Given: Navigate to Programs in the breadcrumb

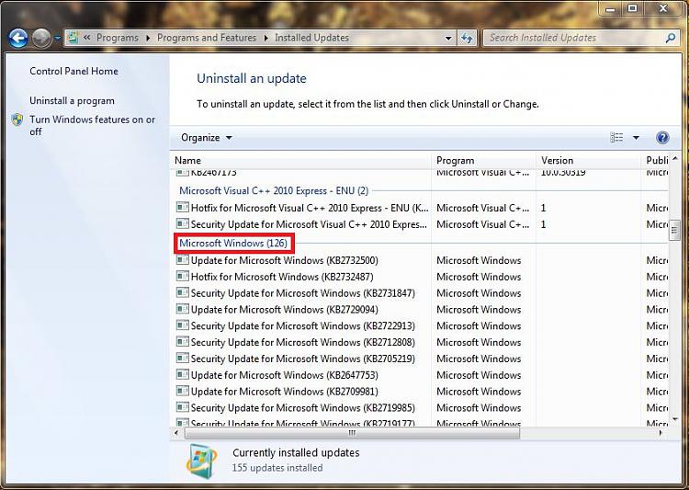Looking at the screenshot, I should [118, 38].
